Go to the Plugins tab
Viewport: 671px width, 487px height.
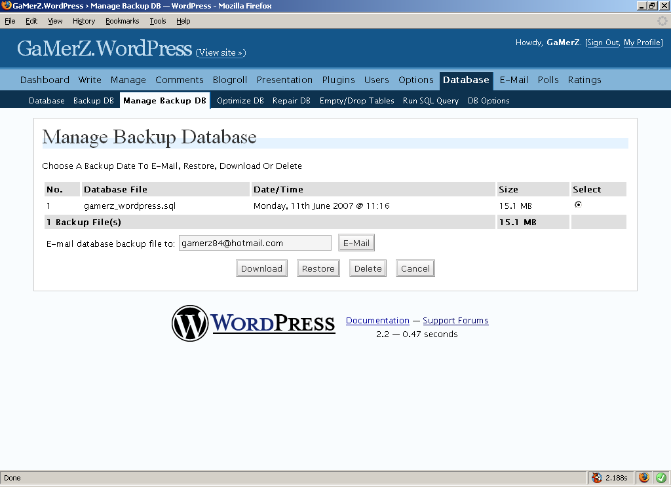pyautogui.click(x=339, y=80)
